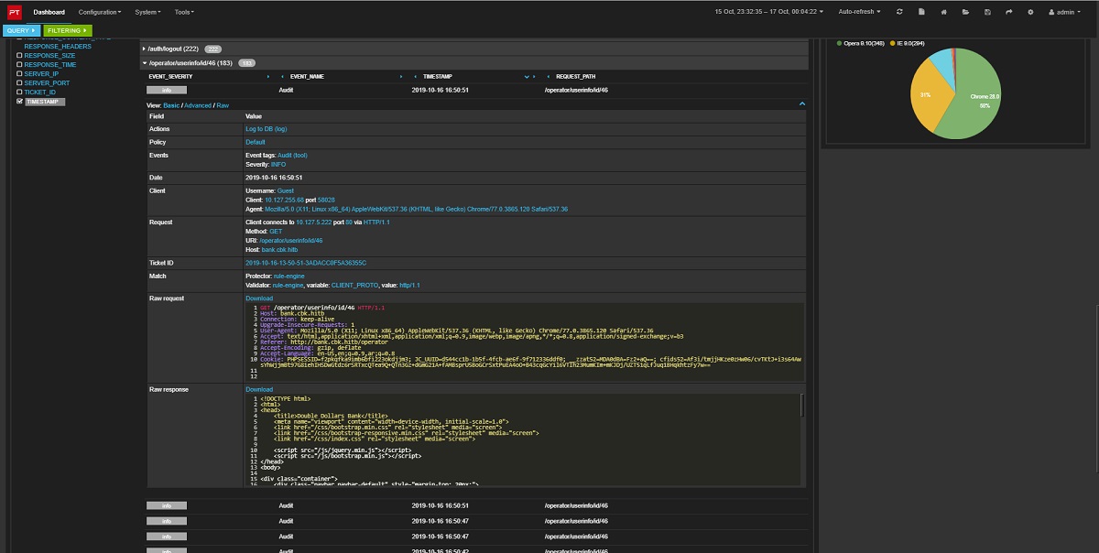Click the home icon in top bar
The image size is (1099, 553).
[942, 12]
